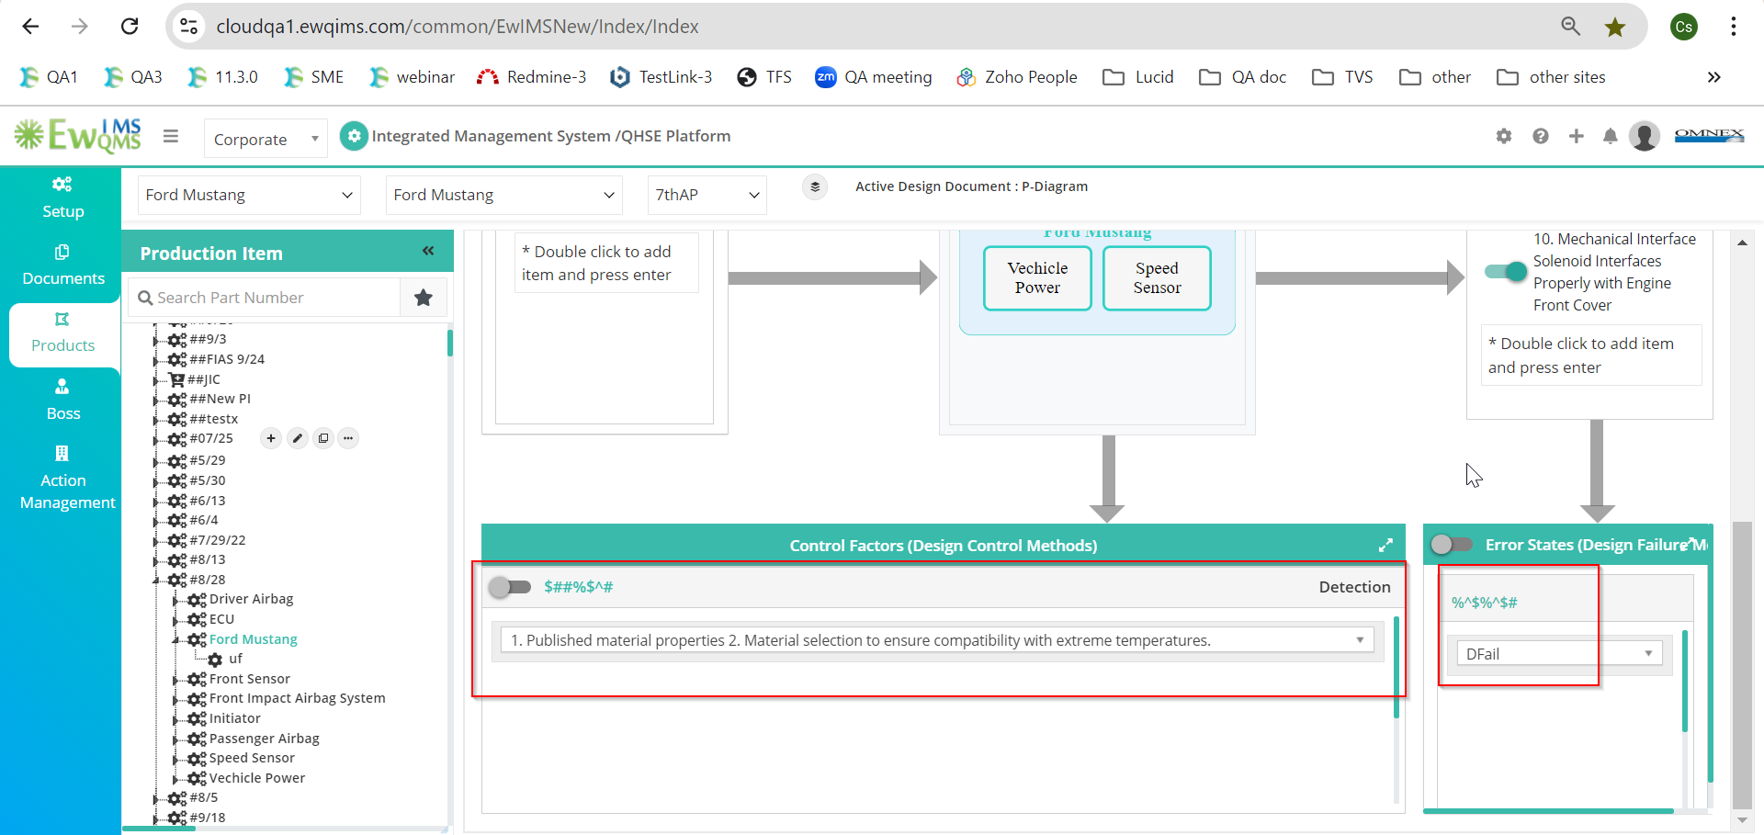Click the plus icon in header
The width and height of the screenshot is (1764, 835).
point(1577,136)
